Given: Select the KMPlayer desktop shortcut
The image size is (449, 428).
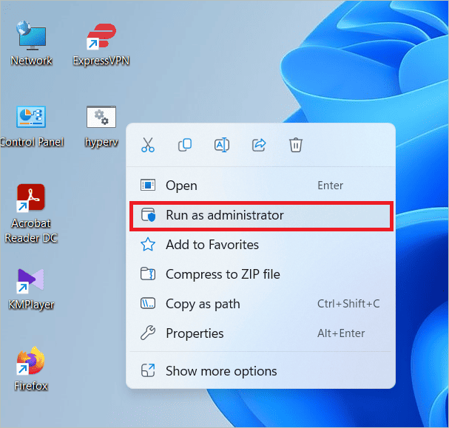Looking at the screenshot, I should click(31, 289).
